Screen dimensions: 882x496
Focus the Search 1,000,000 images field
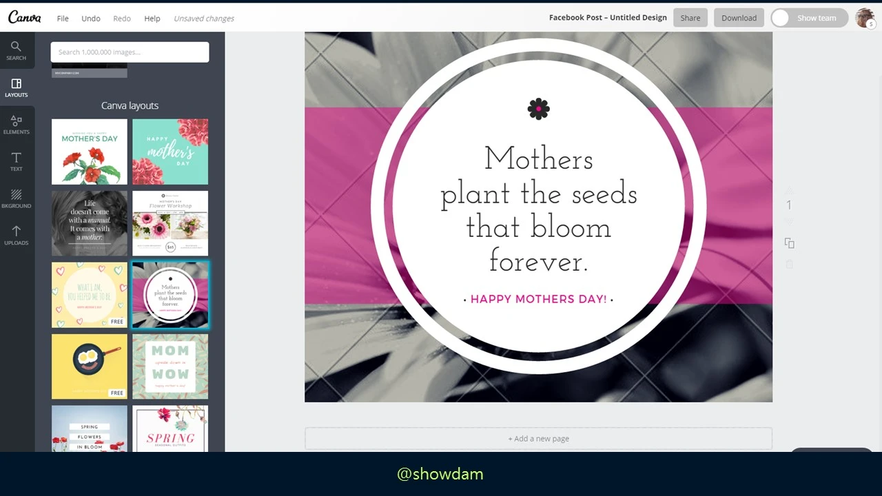tap(130, 52)
